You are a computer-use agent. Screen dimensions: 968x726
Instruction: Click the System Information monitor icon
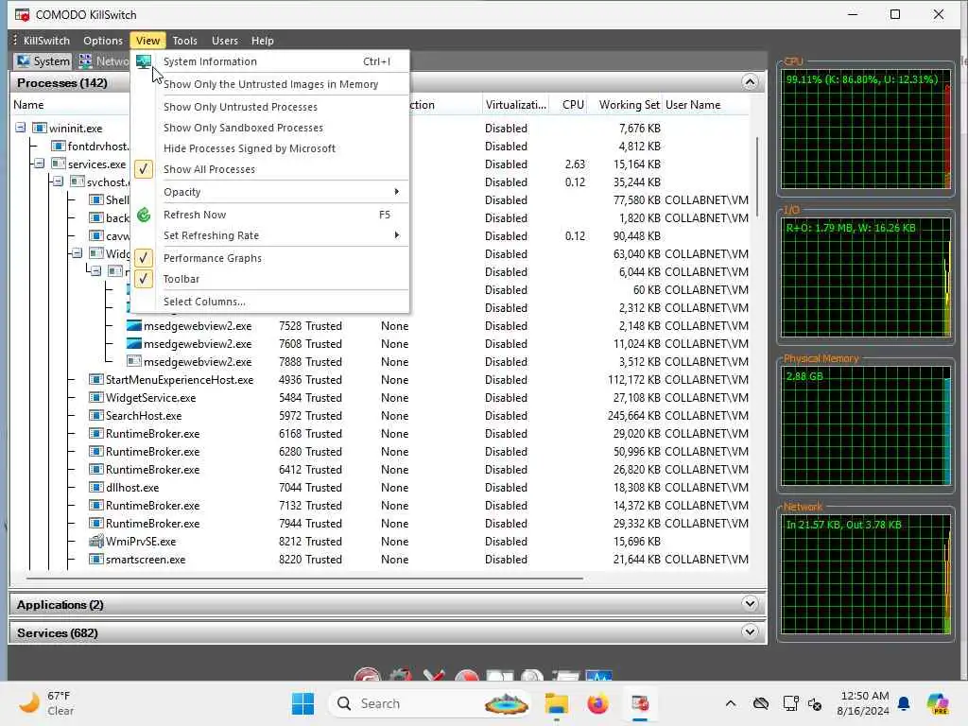[x=144, y=61]
